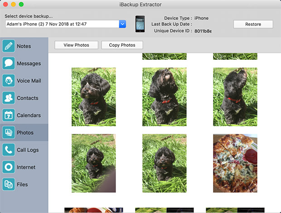
Task: Click the Restore button
Action: coord(253,24)
